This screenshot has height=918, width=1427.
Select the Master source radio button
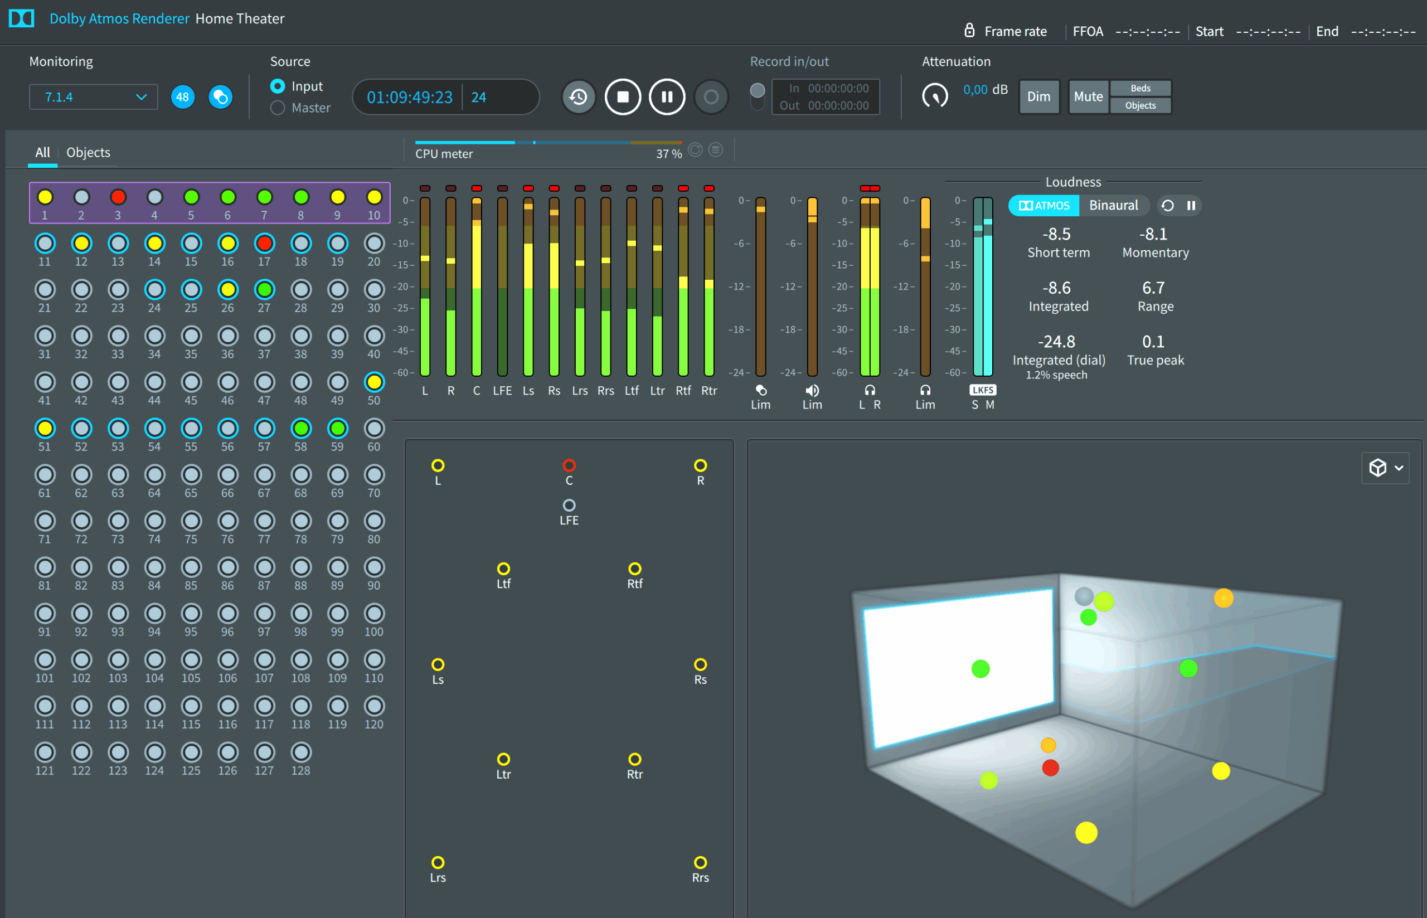point(277,108)
